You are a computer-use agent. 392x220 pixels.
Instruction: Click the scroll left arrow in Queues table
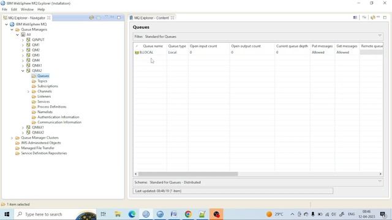[x=136, y=174]
